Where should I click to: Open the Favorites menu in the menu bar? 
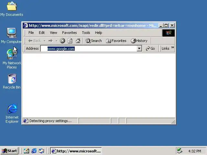tap(70, 33)
